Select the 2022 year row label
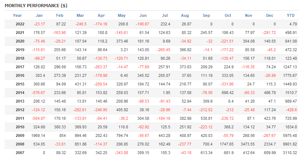 (x=21, y=24)
